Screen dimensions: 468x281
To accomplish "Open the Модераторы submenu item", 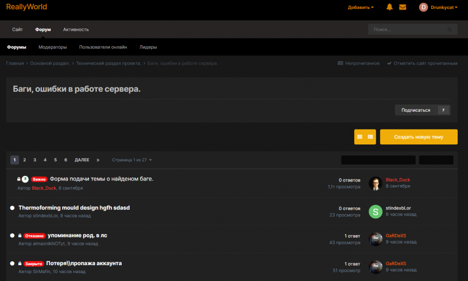I will coord(52,47).
